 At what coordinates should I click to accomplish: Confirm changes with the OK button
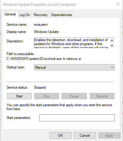(60, 136)
